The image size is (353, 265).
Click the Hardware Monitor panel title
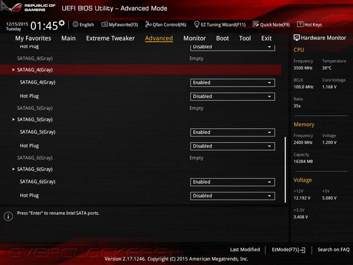(x=323, y=38)
